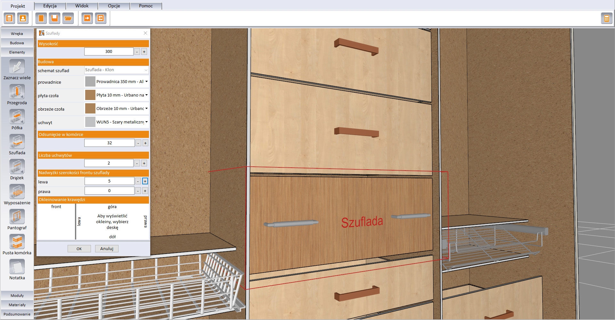Open the calculator icon in toolbar
Image resolution: width=615 pixels, height=320 pixels.
coord(606,19)
